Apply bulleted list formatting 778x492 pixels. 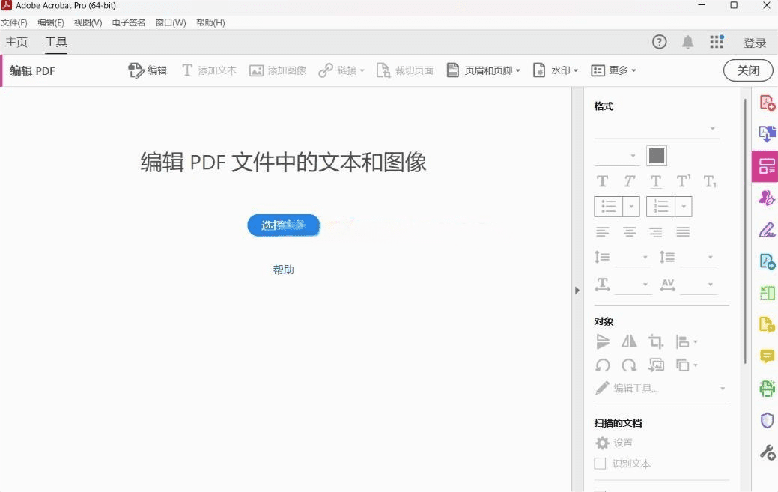[608, 207]
